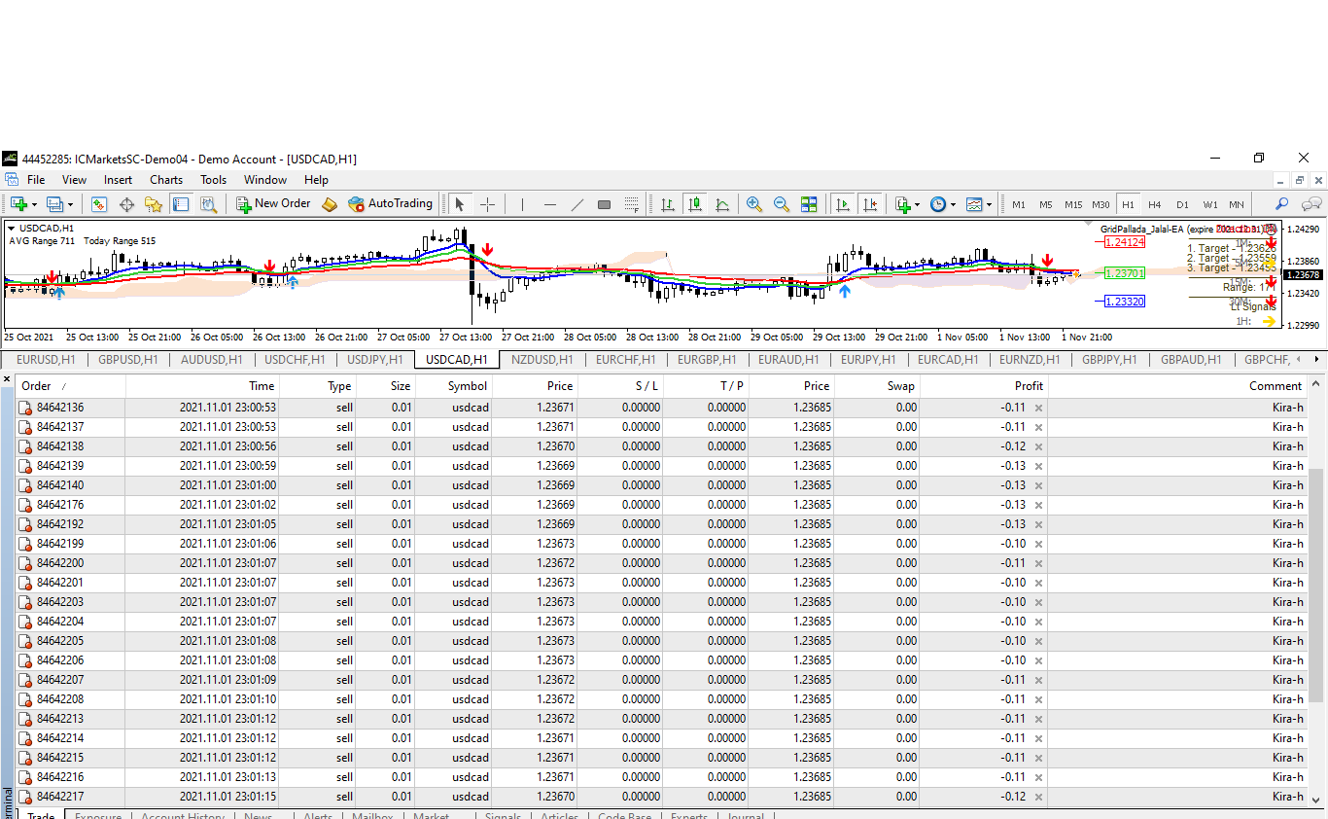Switch chart to Bar Chart mode

coord(668,204)
